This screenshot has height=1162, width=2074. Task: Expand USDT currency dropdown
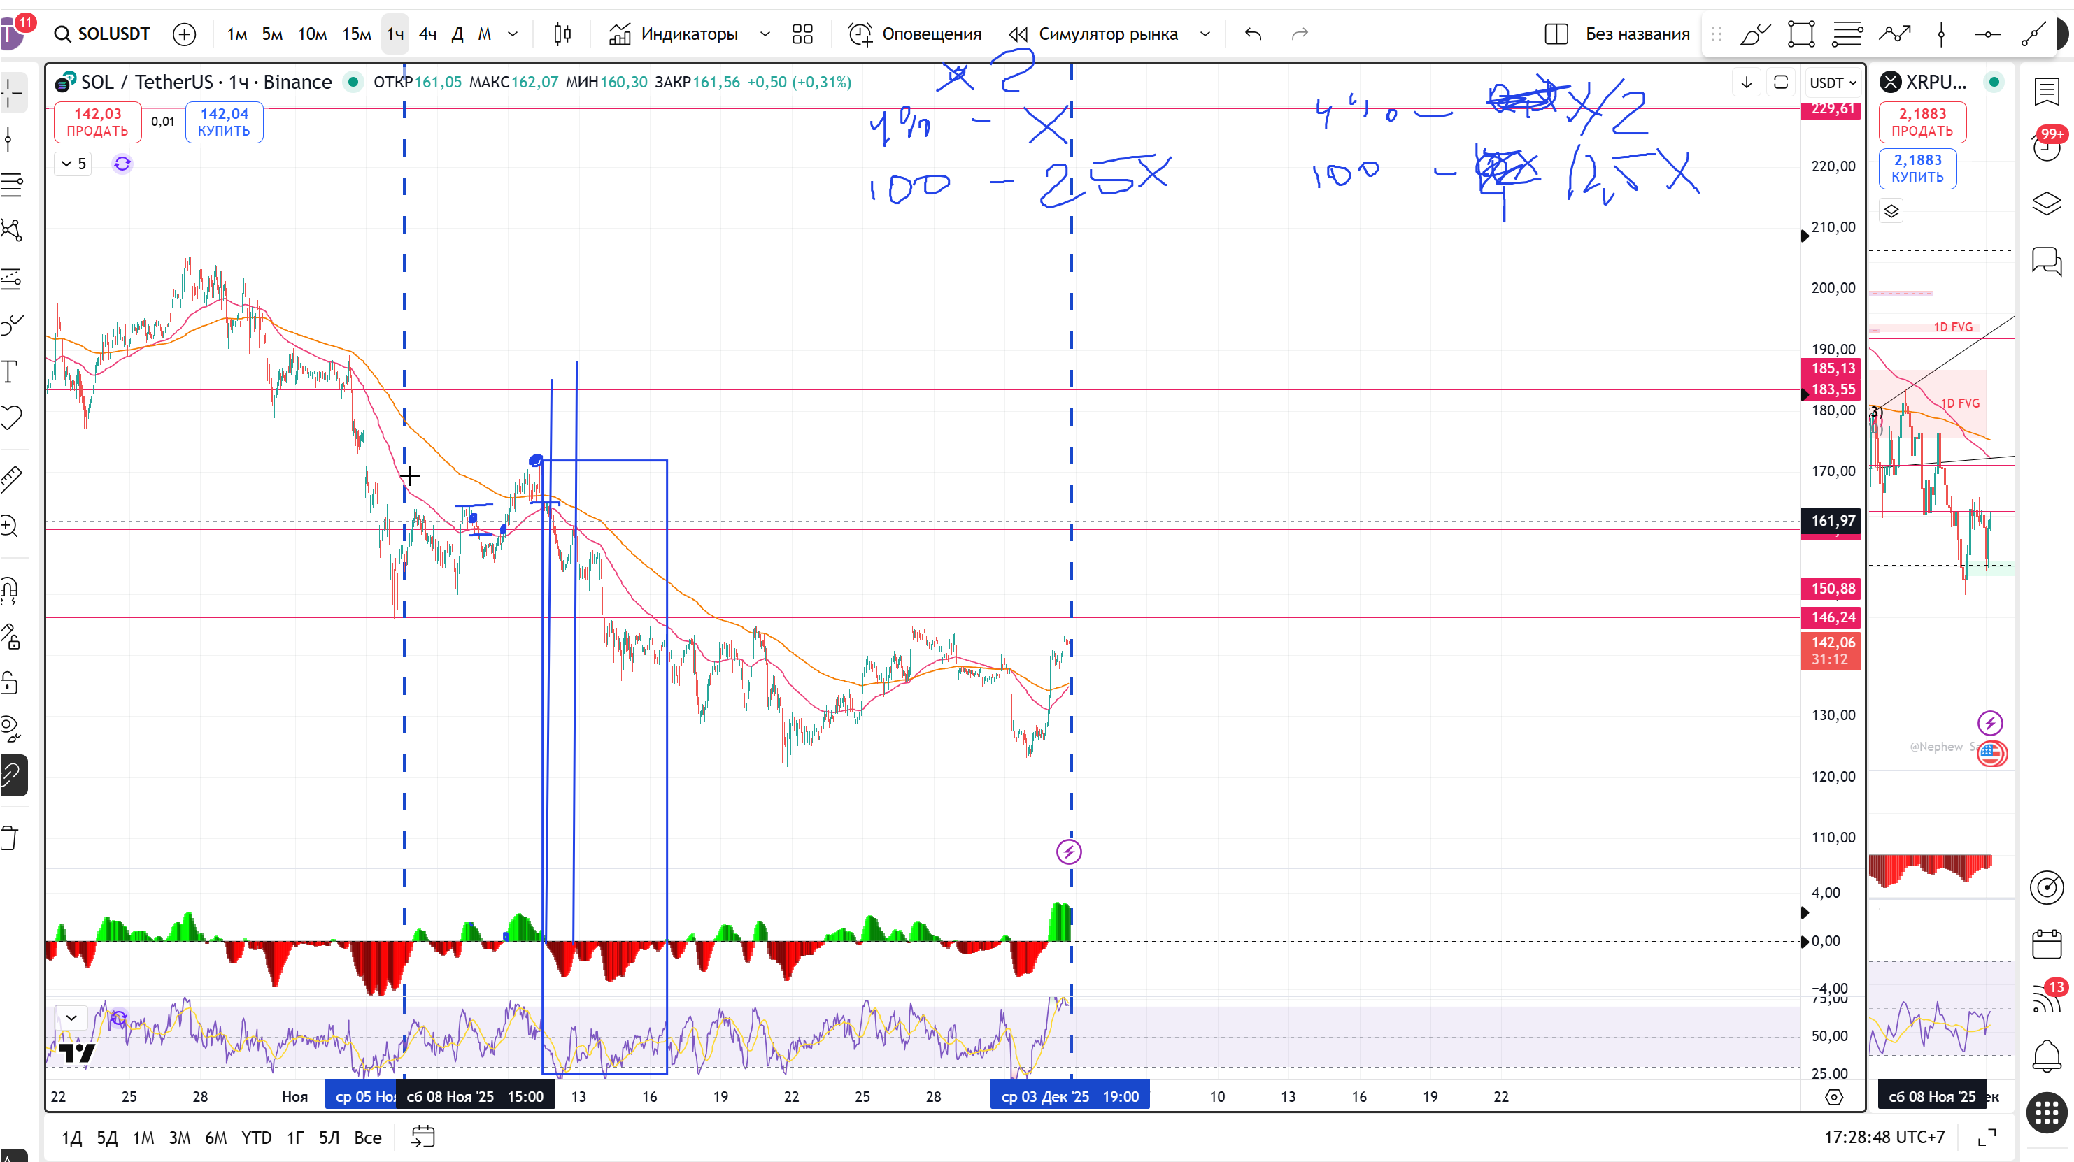click(1833, 83)
